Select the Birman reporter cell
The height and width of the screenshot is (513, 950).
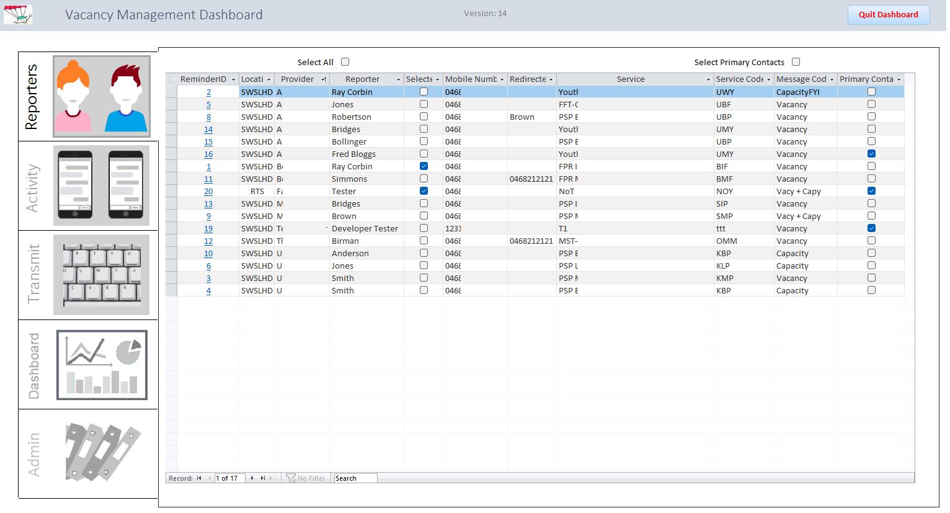pyautogui.click(x=366, y=241)
